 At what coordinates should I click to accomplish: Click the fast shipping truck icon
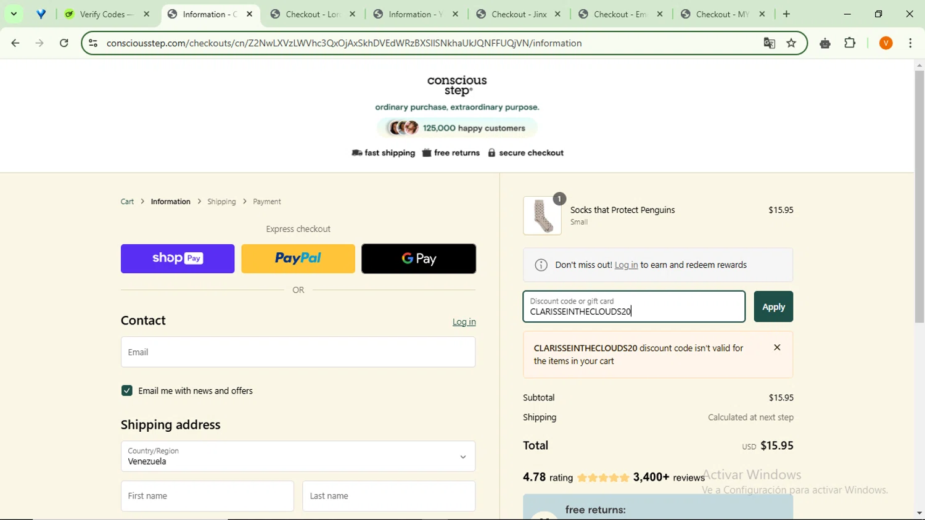coord(356,153)
